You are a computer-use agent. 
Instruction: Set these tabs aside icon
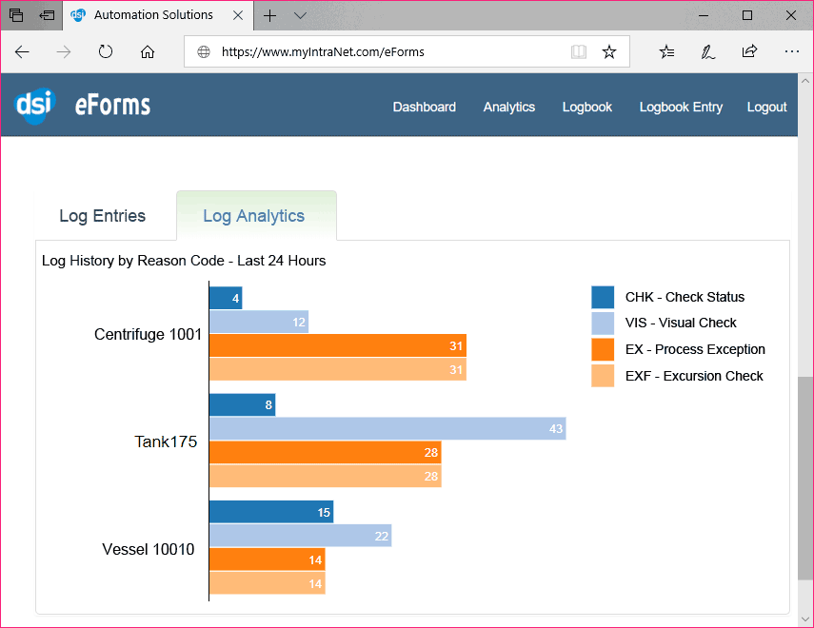click(47, 15)
